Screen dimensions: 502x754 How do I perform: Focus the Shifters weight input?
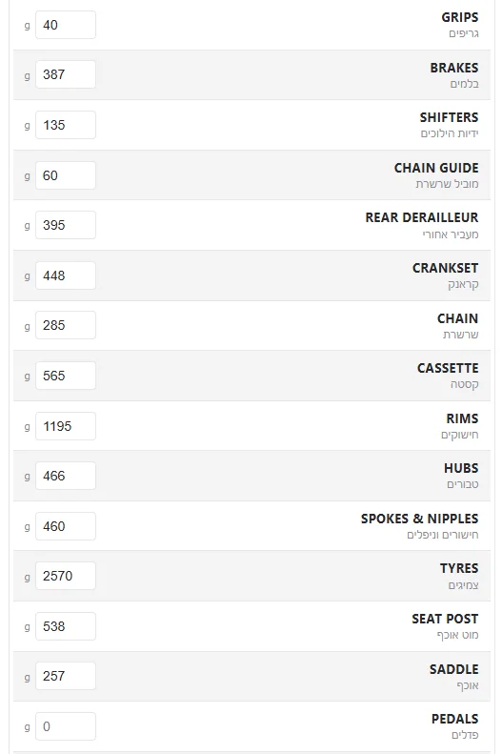coord(66,125)
